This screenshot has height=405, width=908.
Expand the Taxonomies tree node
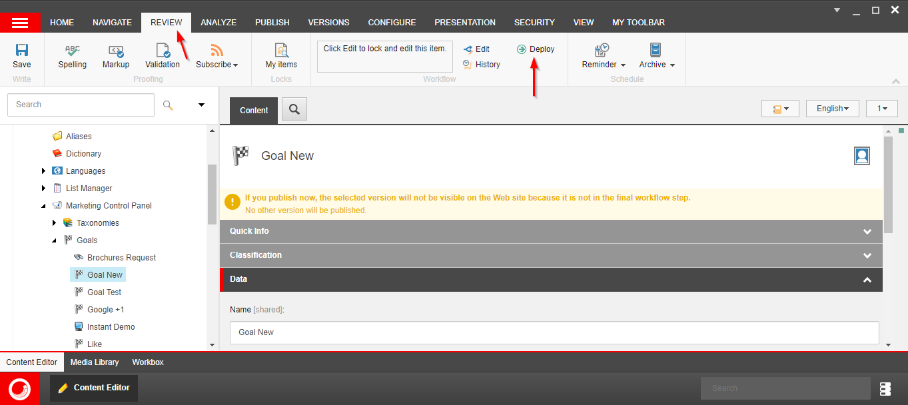(55, 223)
